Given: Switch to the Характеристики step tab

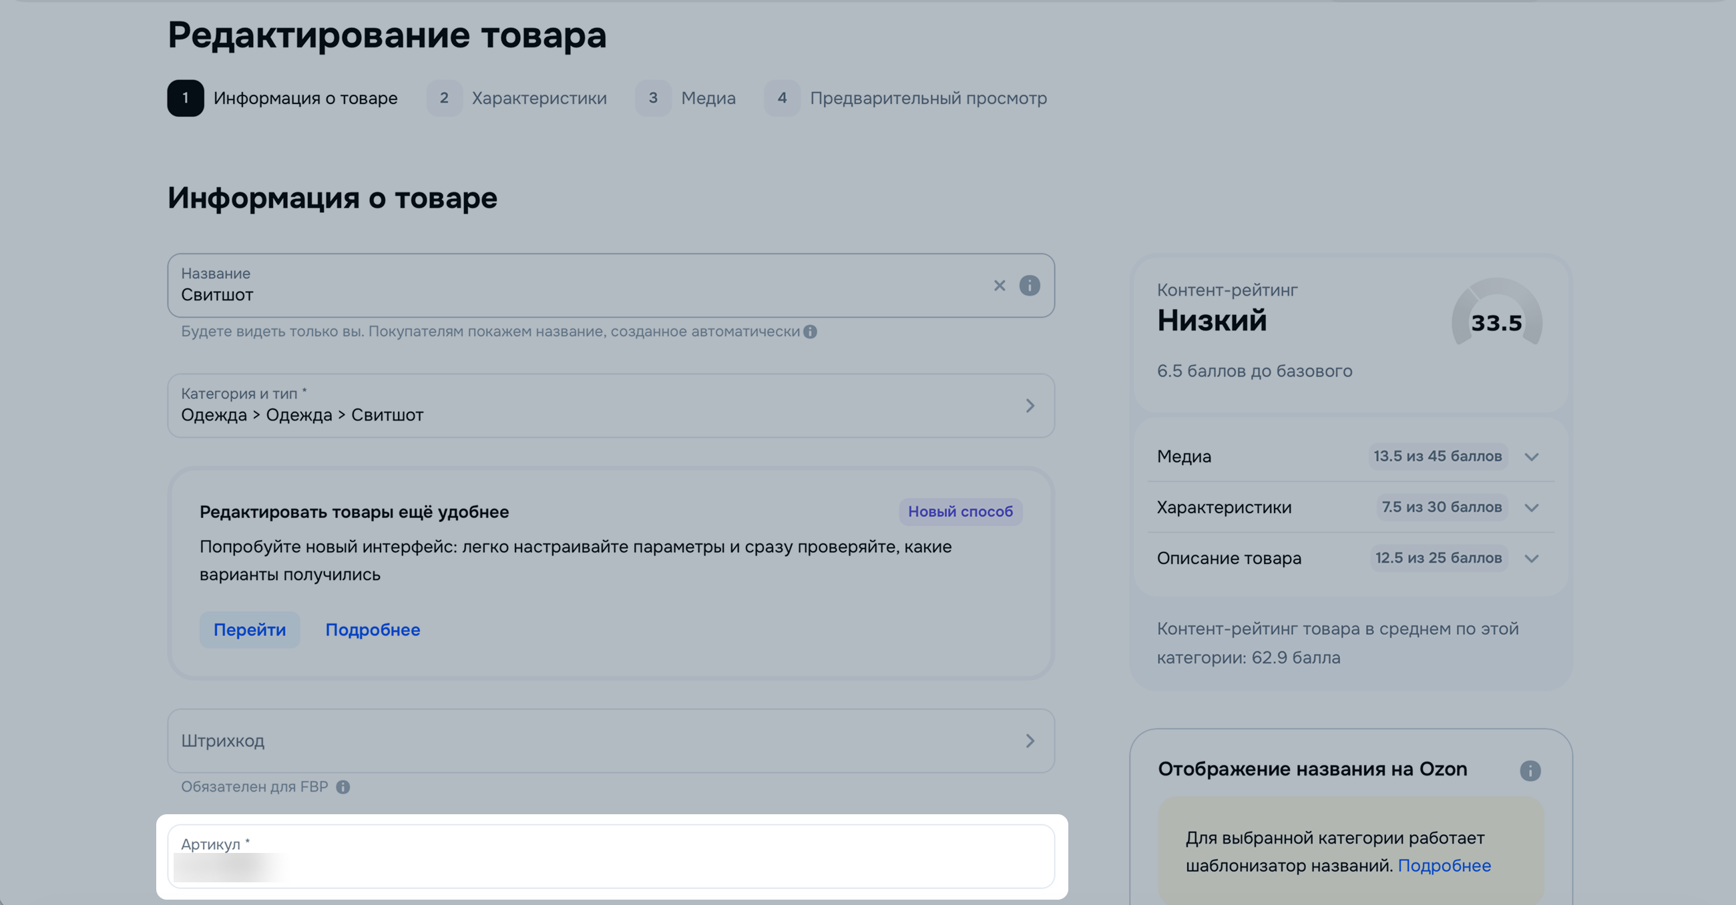Looking at the screenshot, I should pyautogui.click(x=538, y=98).
